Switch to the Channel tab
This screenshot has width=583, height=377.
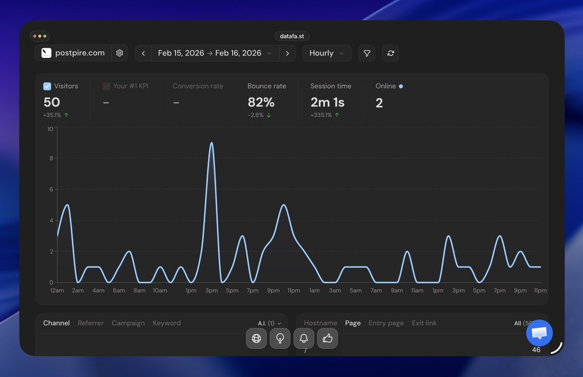(56, 323)
